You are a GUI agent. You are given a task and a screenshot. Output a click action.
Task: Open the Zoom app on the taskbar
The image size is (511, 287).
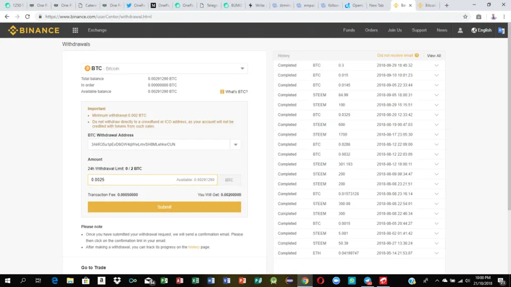[x=336, y=281]
